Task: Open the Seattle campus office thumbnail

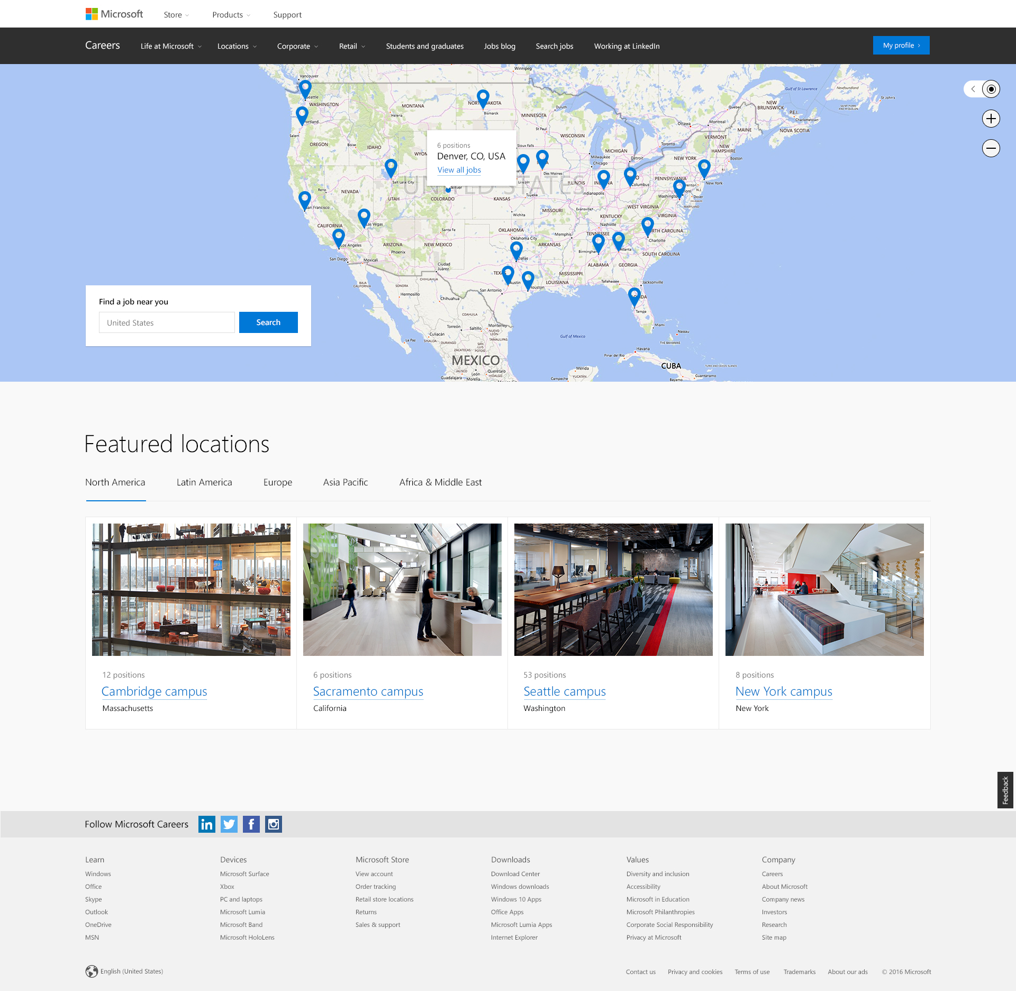Action: point(613,590)
